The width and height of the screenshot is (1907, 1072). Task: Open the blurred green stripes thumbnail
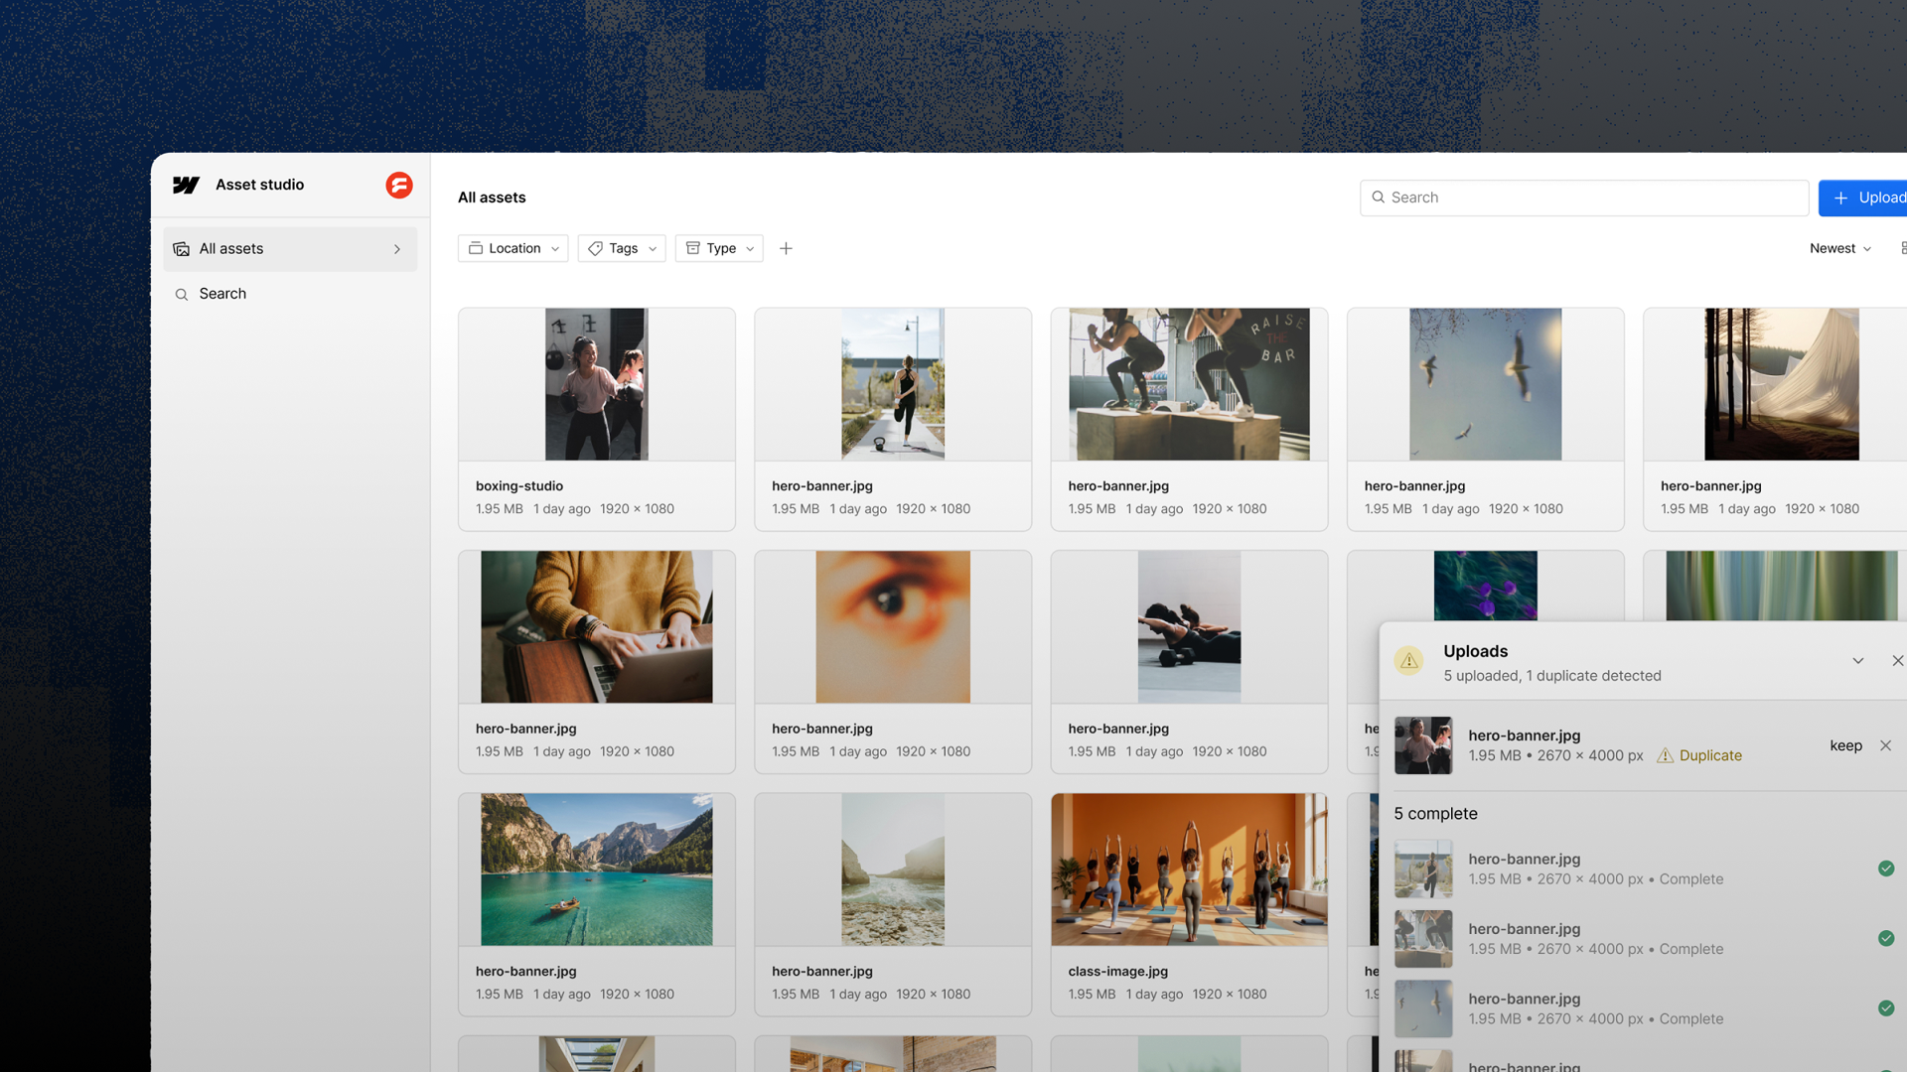[1782, 586]
